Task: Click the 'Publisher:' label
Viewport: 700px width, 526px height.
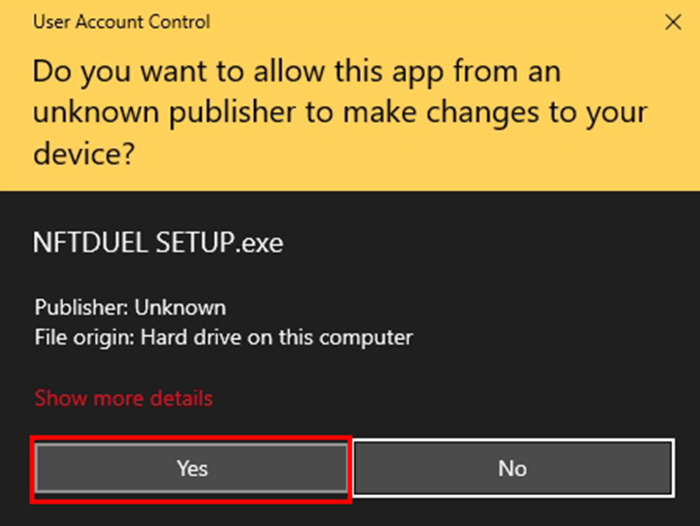Action: [81, 307]
